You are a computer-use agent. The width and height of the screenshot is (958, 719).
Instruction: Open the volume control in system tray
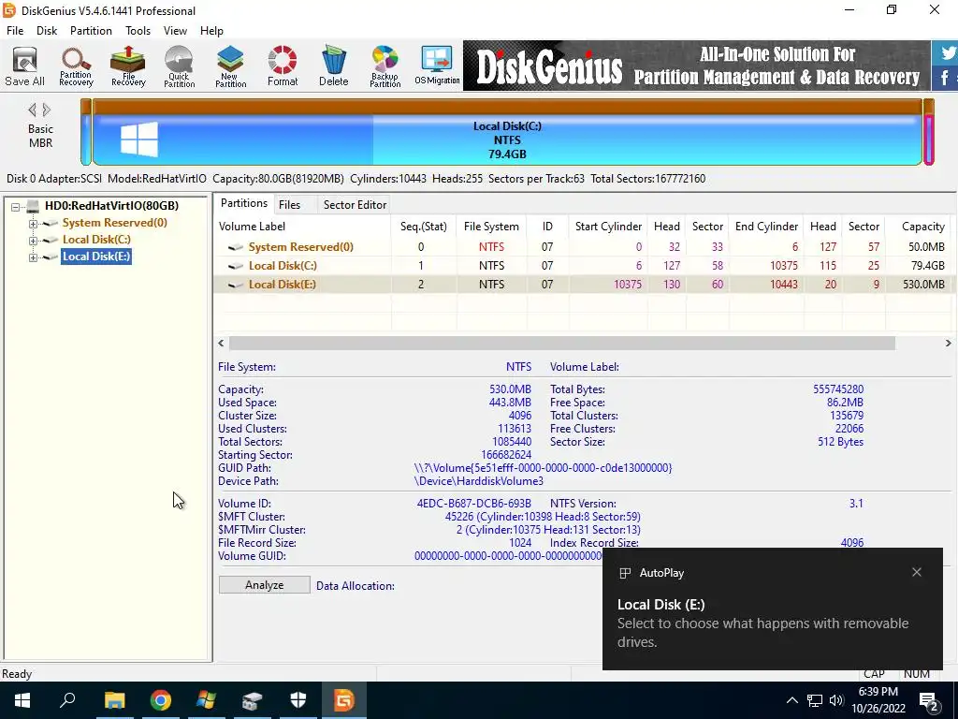coord(836,700)
